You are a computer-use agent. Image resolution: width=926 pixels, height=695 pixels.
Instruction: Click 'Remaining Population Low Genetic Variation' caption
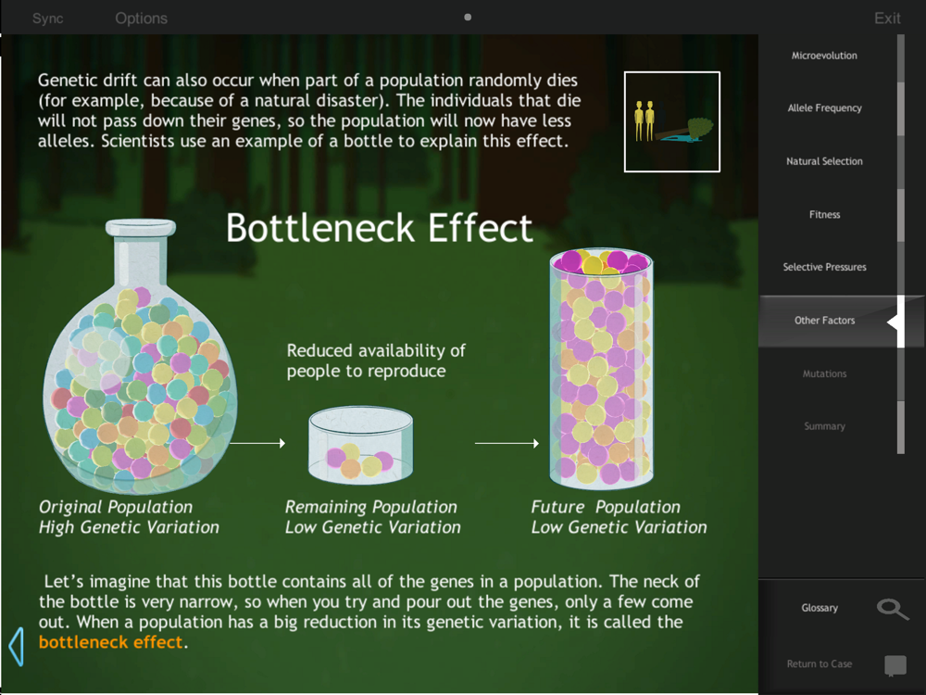[x=372, y=517]
